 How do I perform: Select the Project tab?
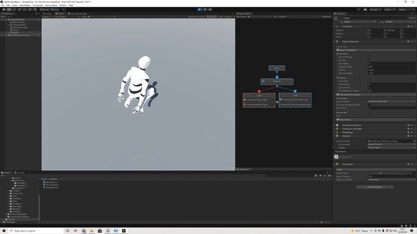pos(6,173)
